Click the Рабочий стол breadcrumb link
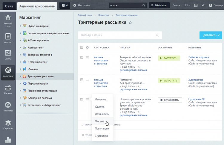The image size is (224, 145). [x=85, y=15]
